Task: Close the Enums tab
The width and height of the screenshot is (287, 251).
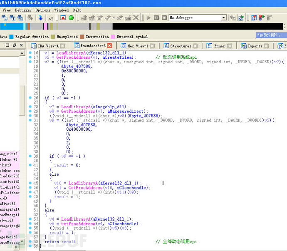Action: click(230, 46)
